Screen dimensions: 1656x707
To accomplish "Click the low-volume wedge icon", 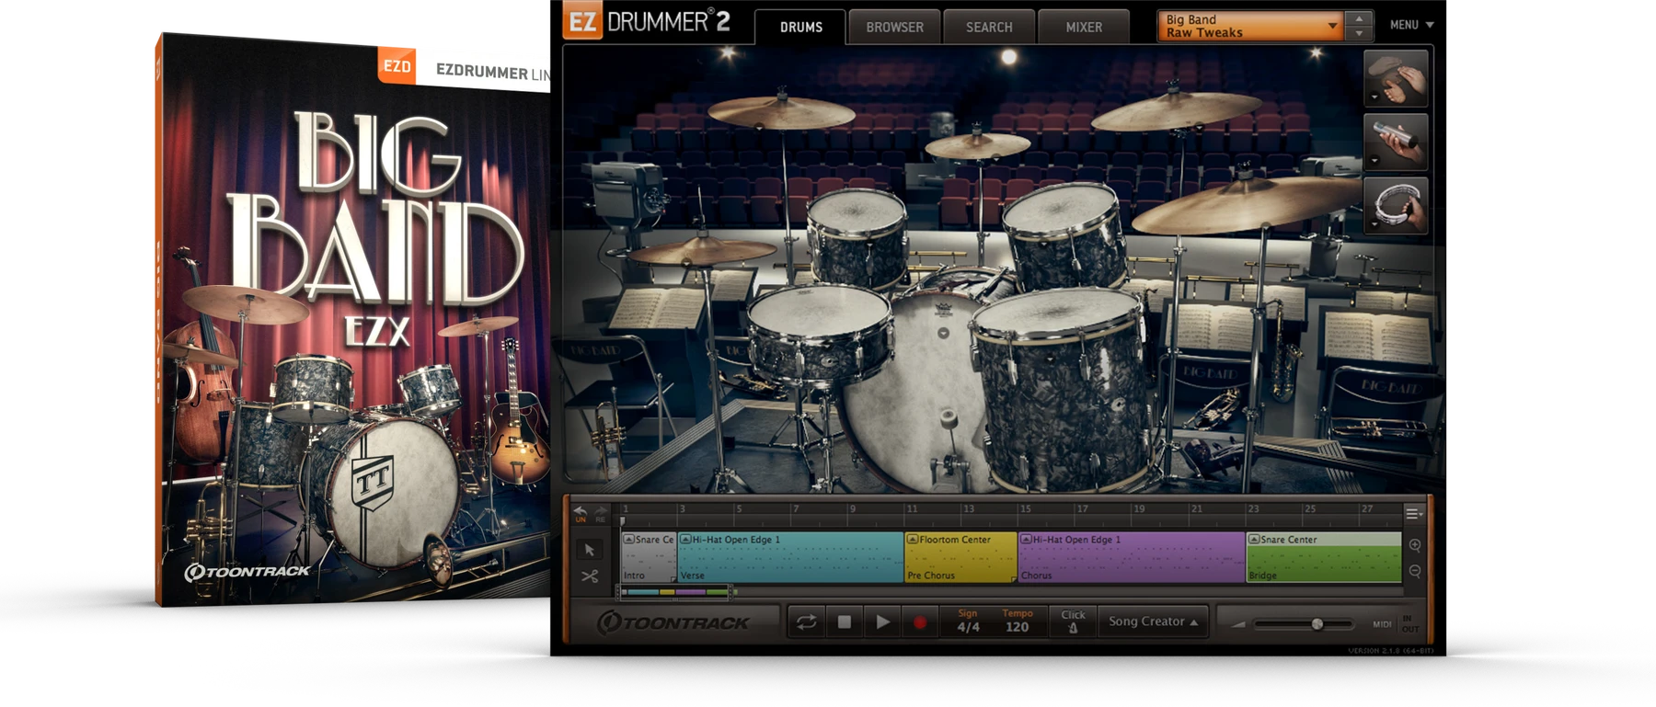I will point(1238,624).
